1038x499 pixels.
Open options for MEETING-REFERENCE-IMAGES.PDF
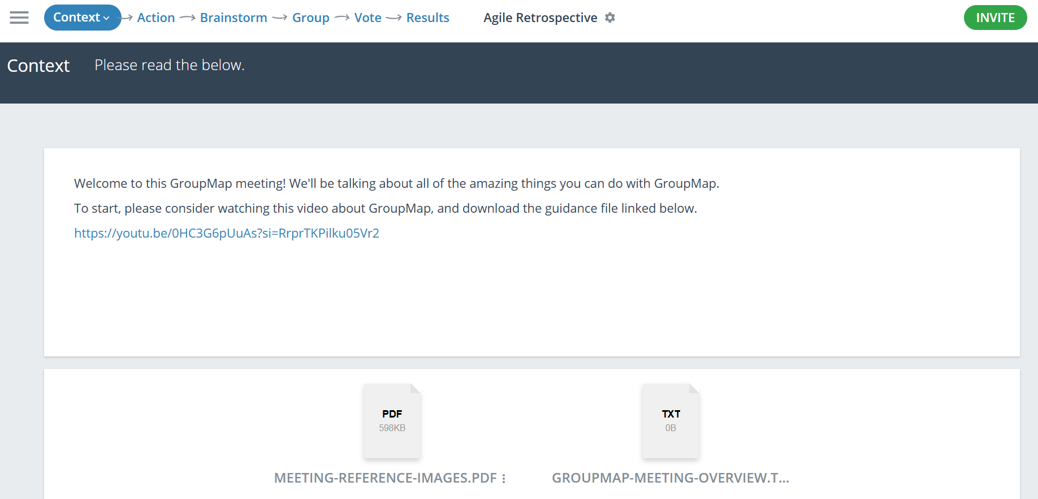[x=504, y=479]
